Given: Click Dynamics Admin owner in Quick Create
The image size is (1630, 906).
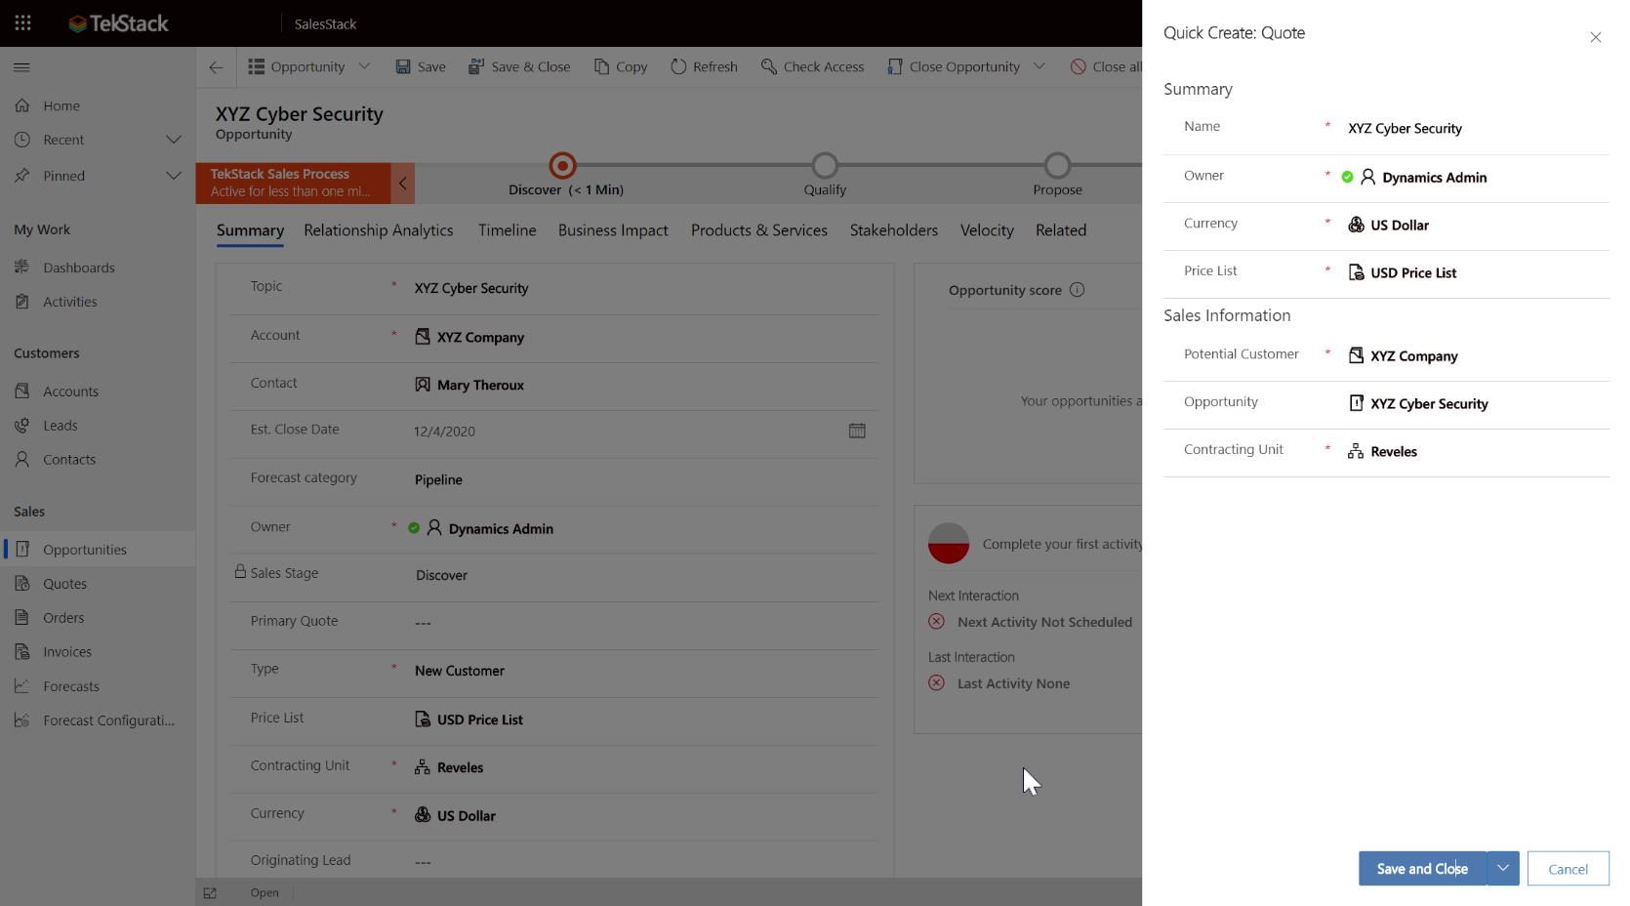Looking at the screenshot, I should [x=1434, y=178].
